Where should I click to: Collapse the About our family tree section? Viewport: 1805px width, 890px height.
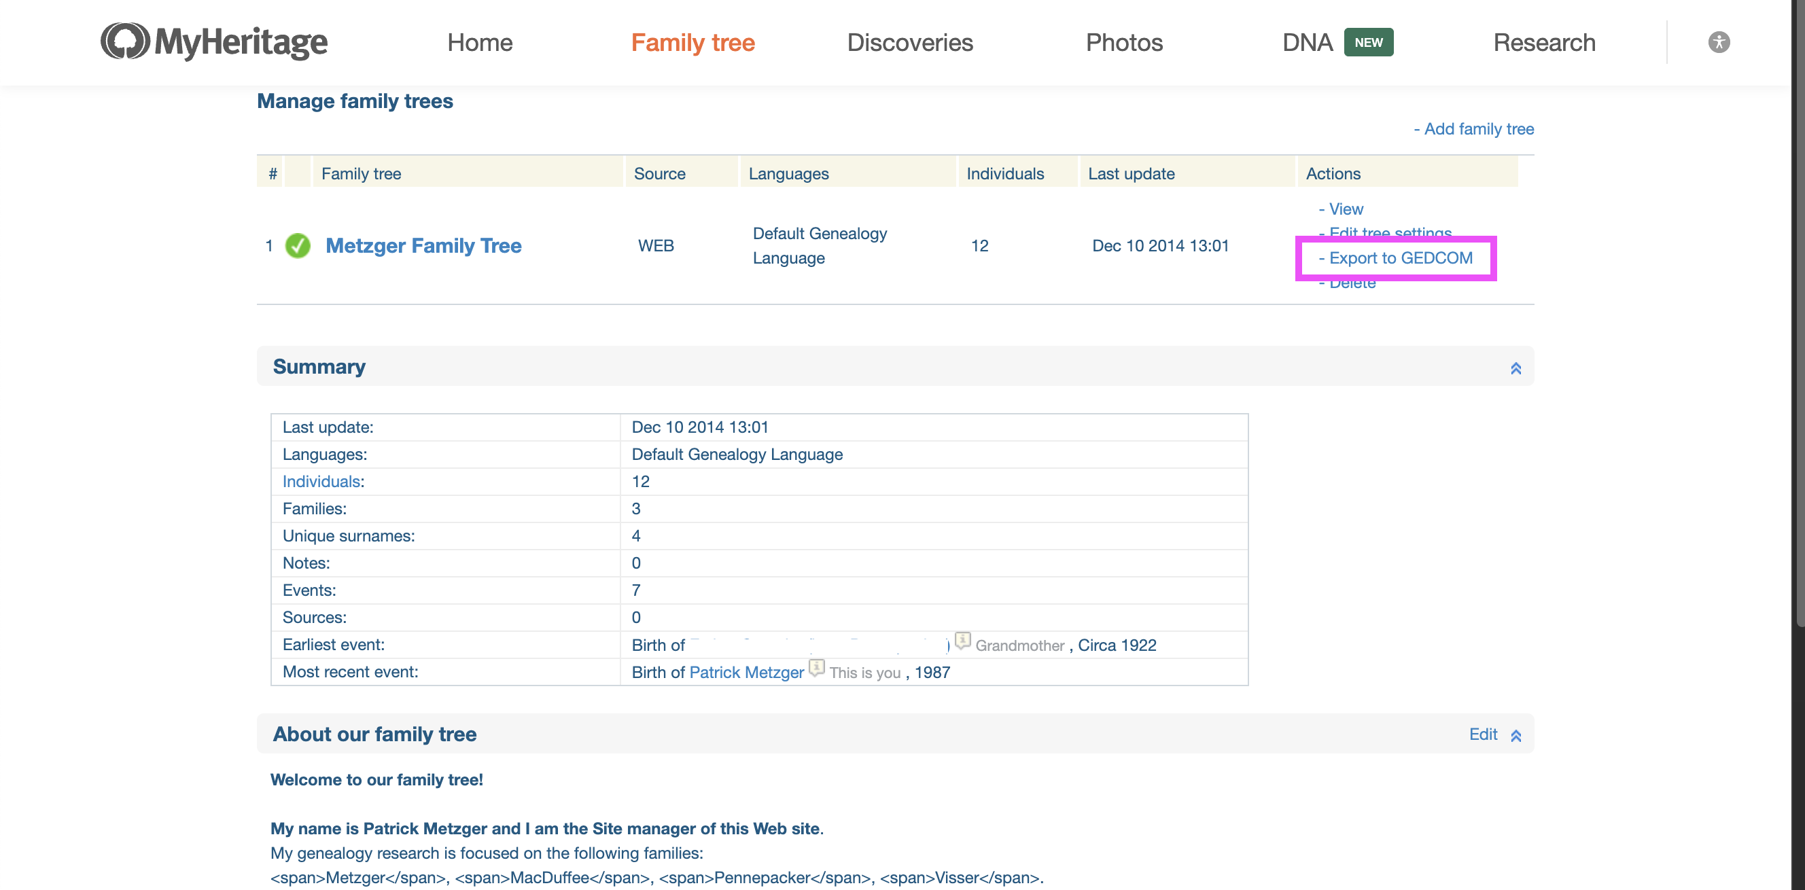(1515, 735)
